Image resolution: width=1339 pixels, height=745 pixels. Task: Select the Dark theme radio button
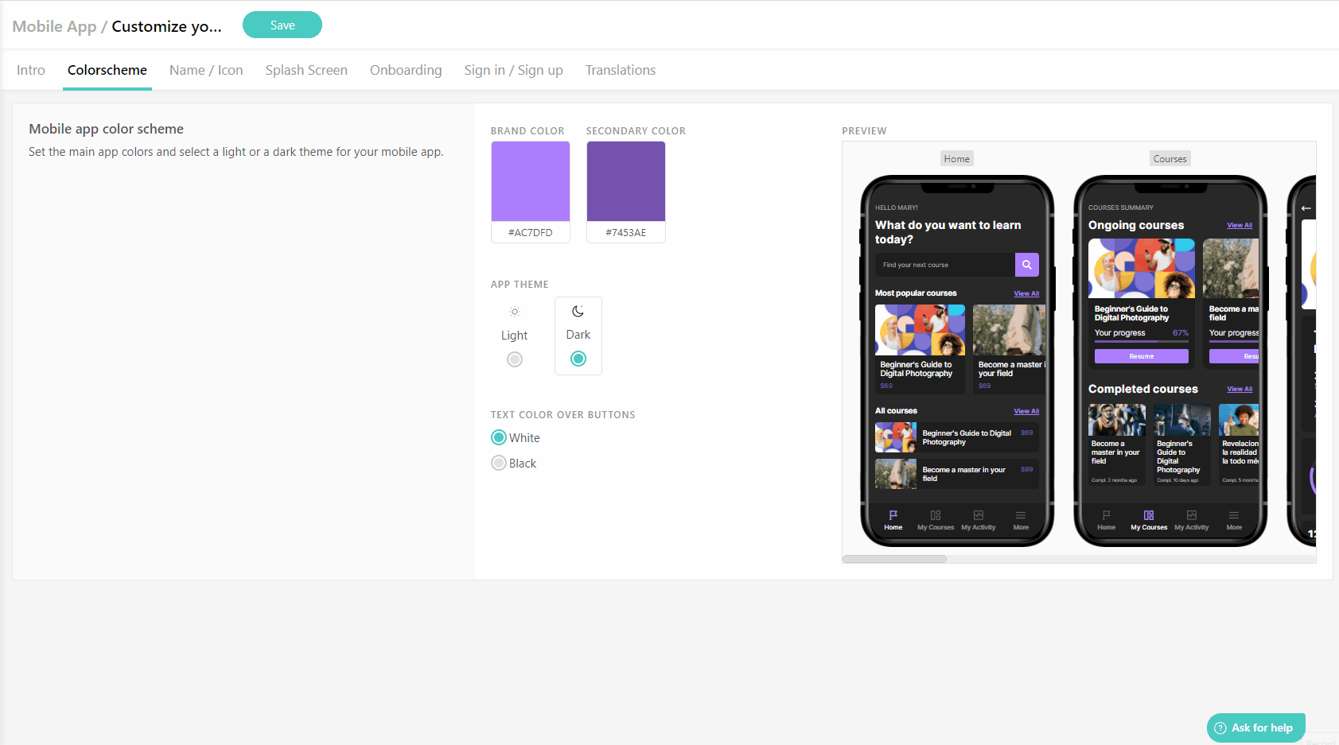[578, 359]
